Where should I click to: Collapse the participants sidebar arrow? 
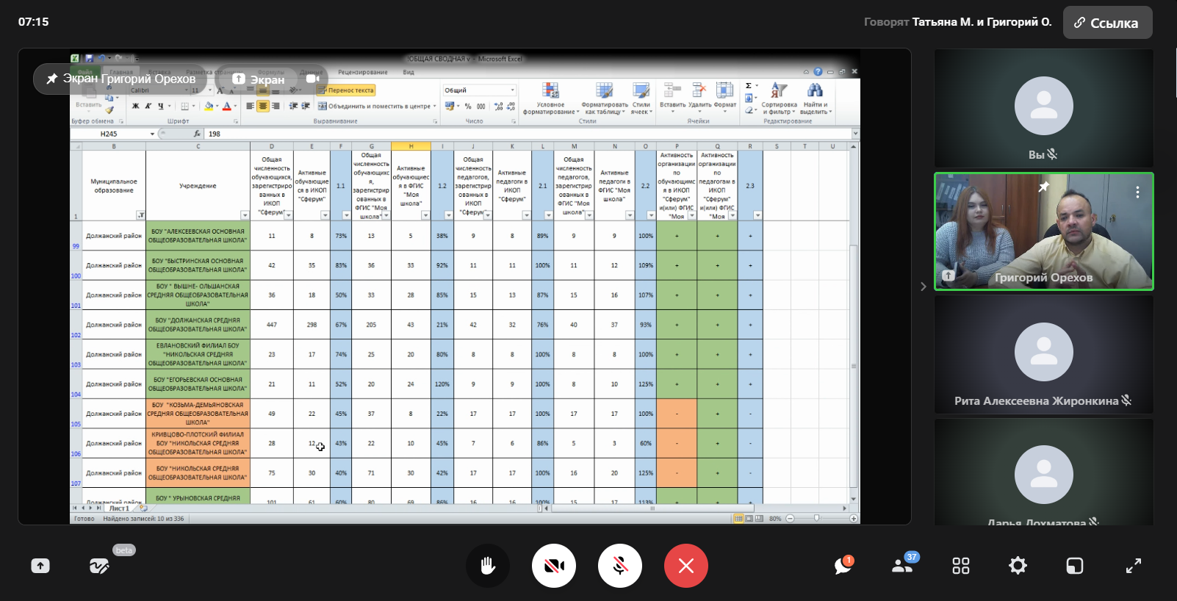924,287
